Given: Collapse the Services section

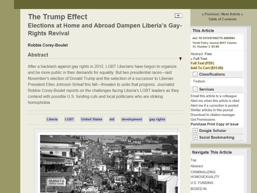Looking at the screenshot, I should tap(195, 89).
